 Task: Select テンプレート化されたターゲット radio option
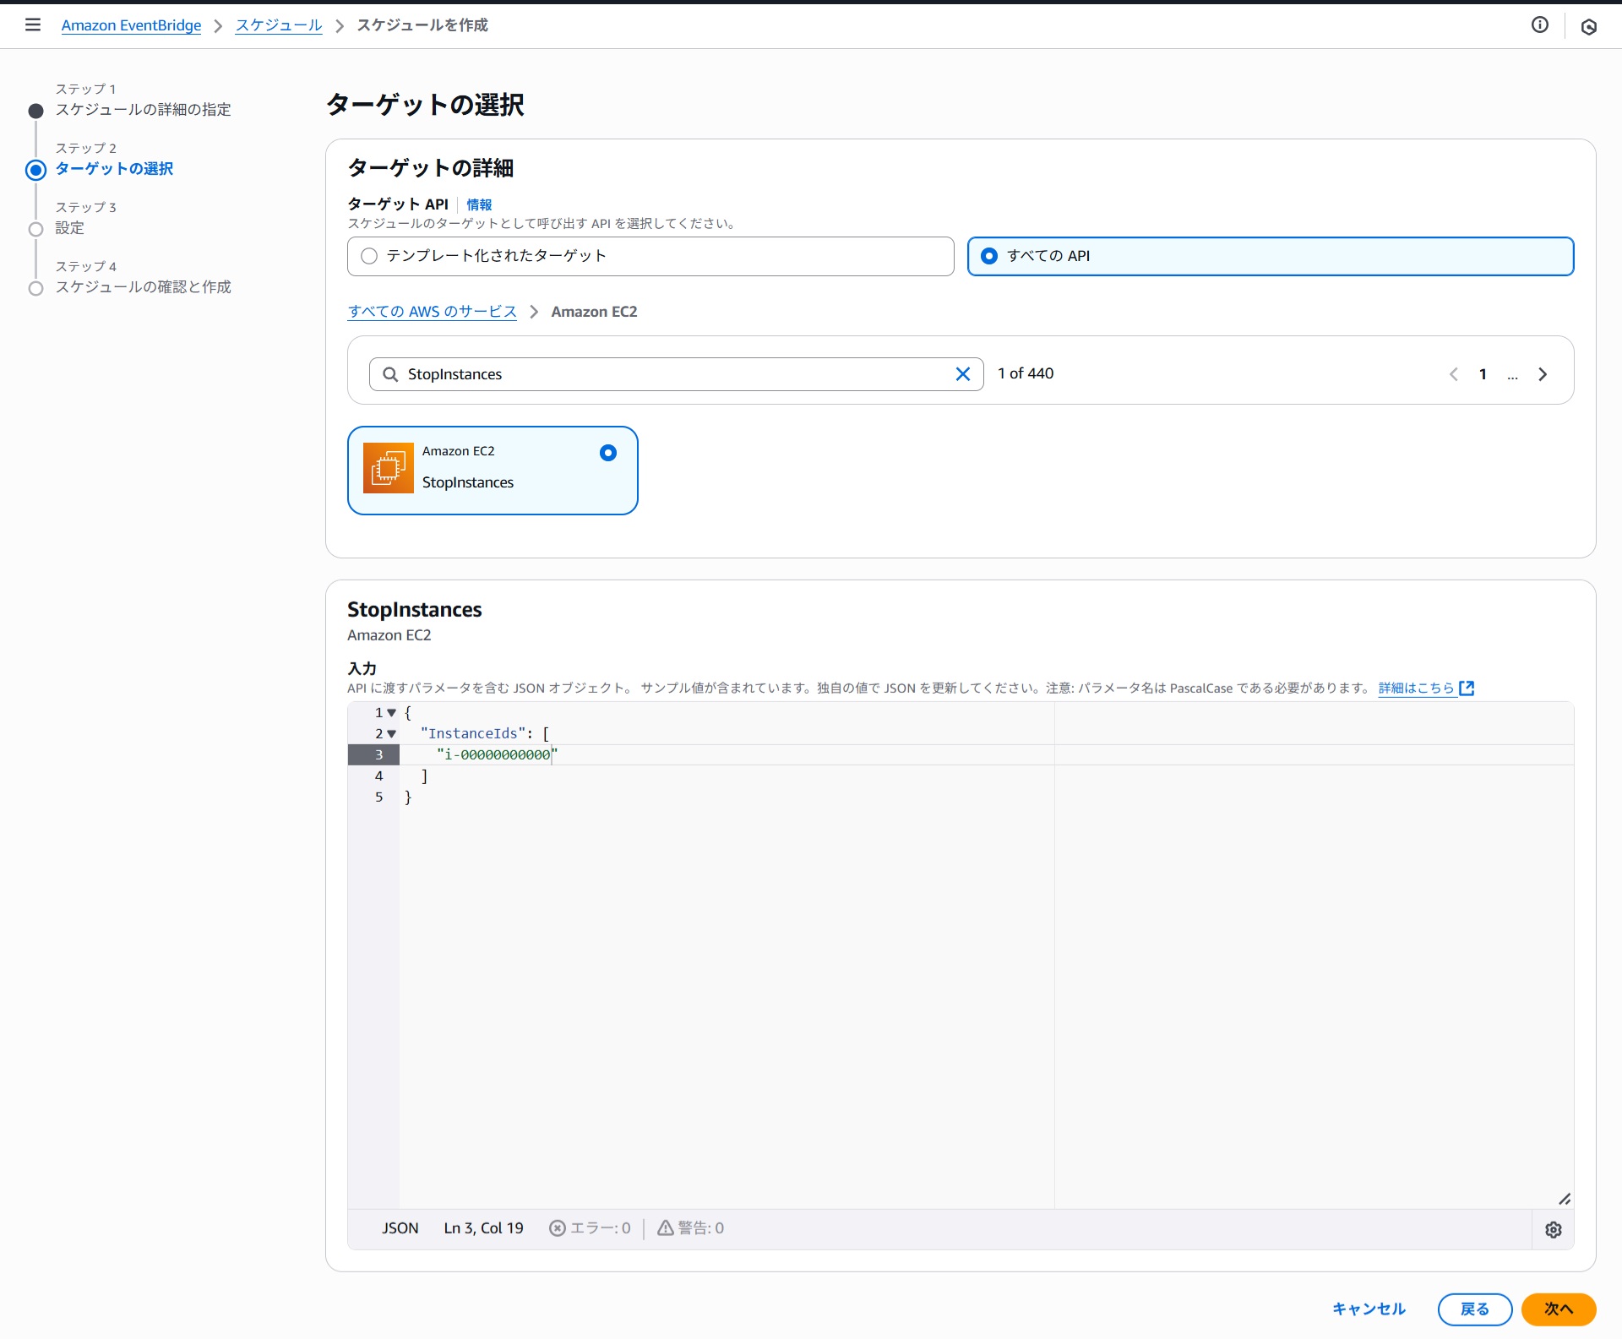(369, 256)
